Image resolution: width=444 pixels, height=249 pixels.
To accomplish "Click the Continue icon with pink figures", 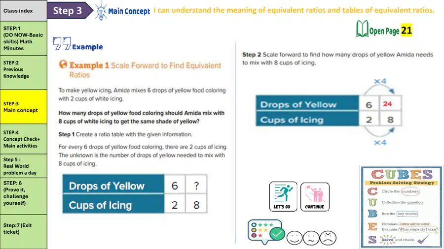I will point(315,197).
